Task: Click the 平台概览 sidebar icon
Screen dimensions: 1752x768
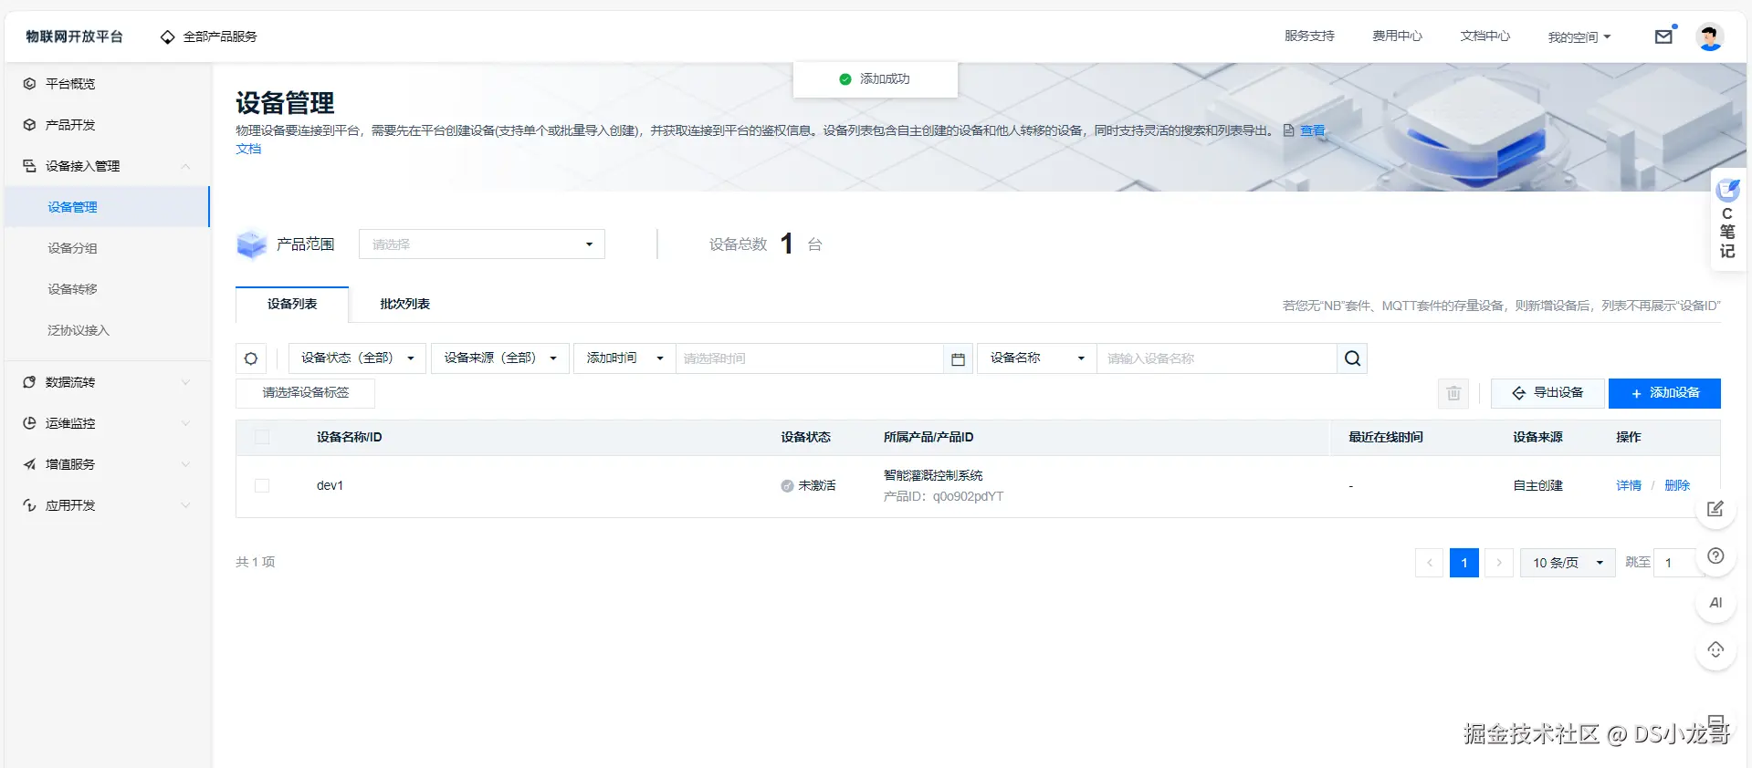Action: pos(29,84)
